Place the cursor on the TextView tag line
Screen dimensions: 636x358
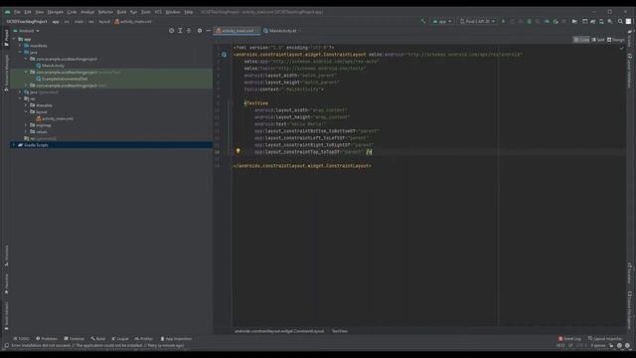click(256, 103)
